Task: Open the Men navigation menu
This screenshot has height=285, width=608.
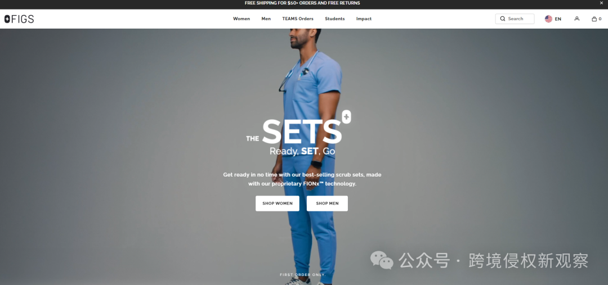Action: 266,19
